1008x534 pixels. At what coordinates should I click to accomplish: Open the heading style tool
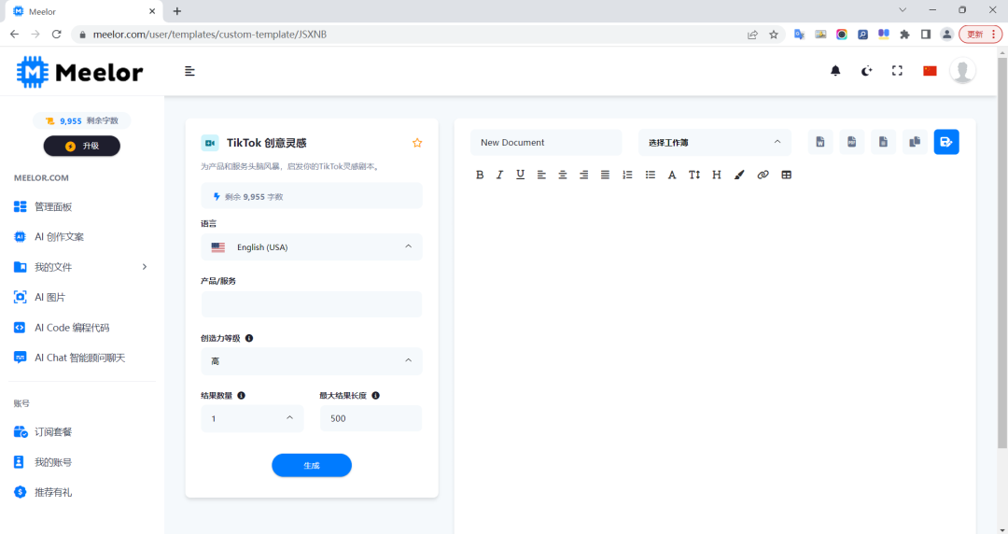[x=716, y=175]
